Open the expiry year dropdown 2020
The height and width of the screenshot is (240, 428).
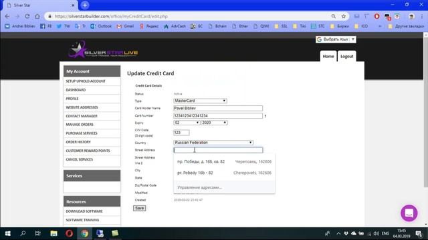coord(214,123)
